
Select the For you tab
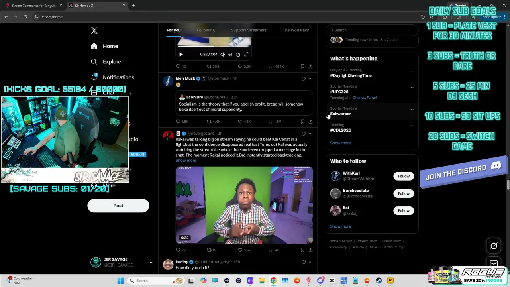coord(174,30)
